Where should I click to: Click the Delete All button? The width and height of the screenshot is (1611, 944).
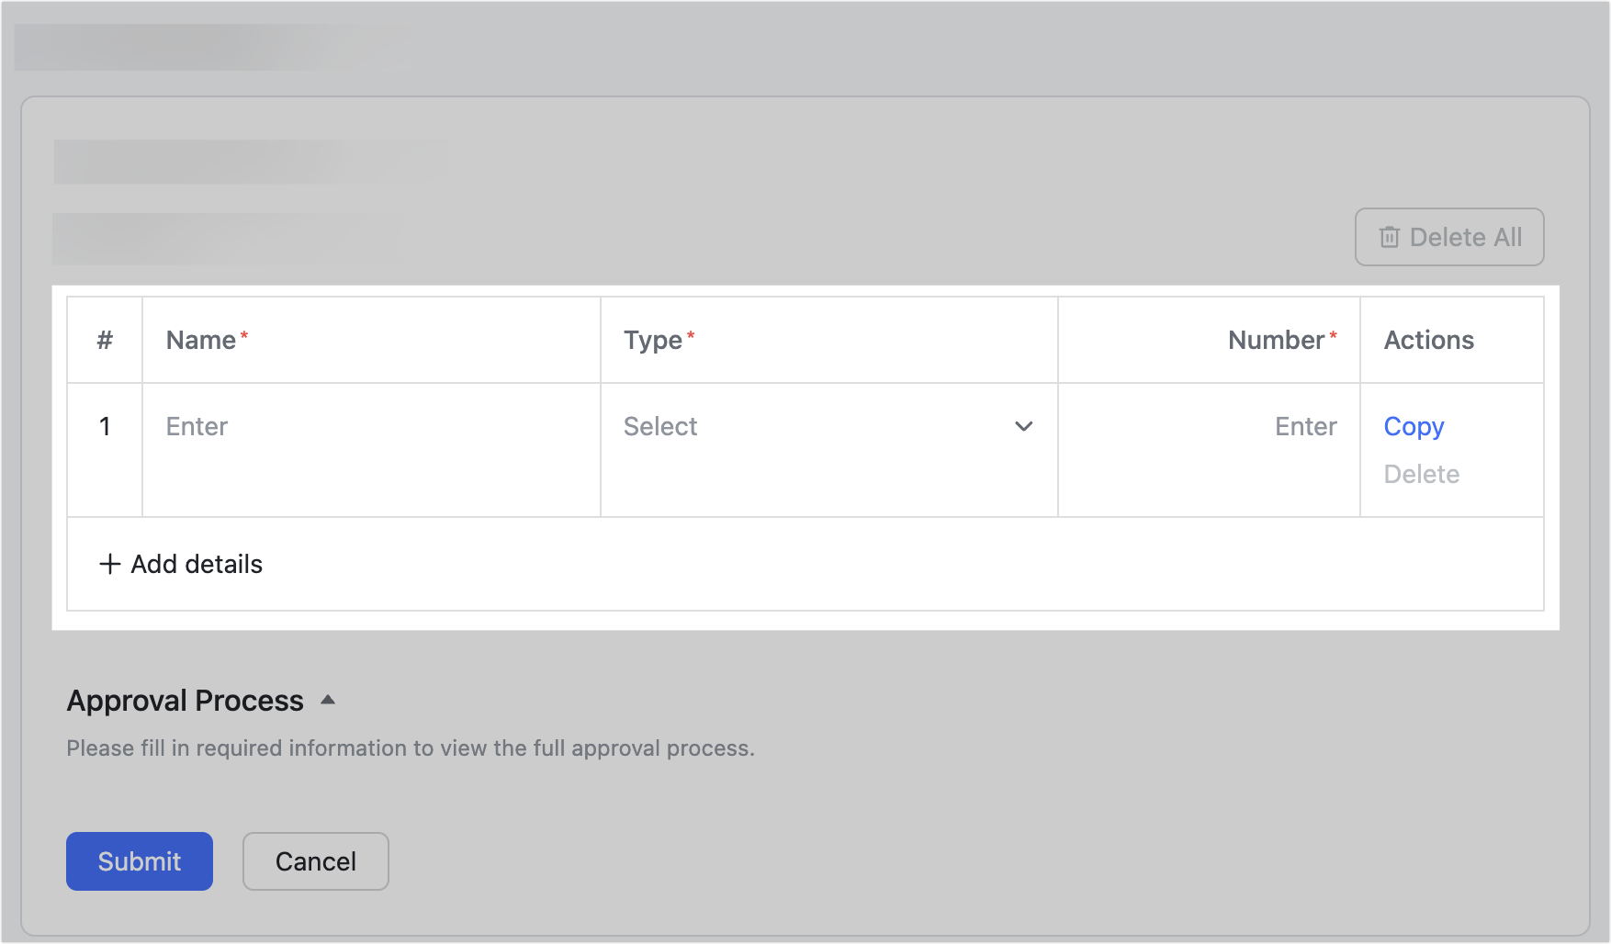[x=1448, y=237]
